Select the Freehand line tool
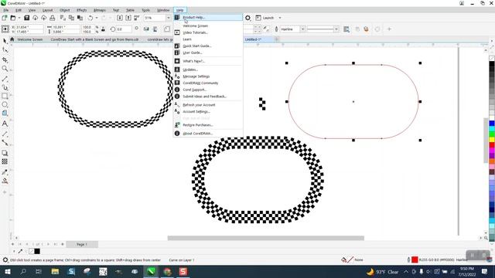 click(5, 78)
